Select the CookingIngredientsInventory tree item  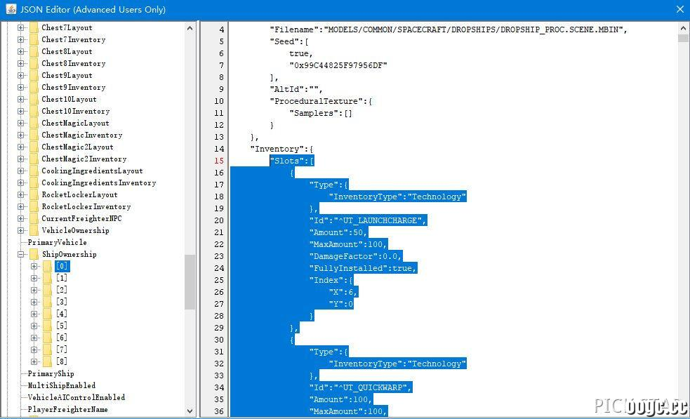click(x=98, y=182)
